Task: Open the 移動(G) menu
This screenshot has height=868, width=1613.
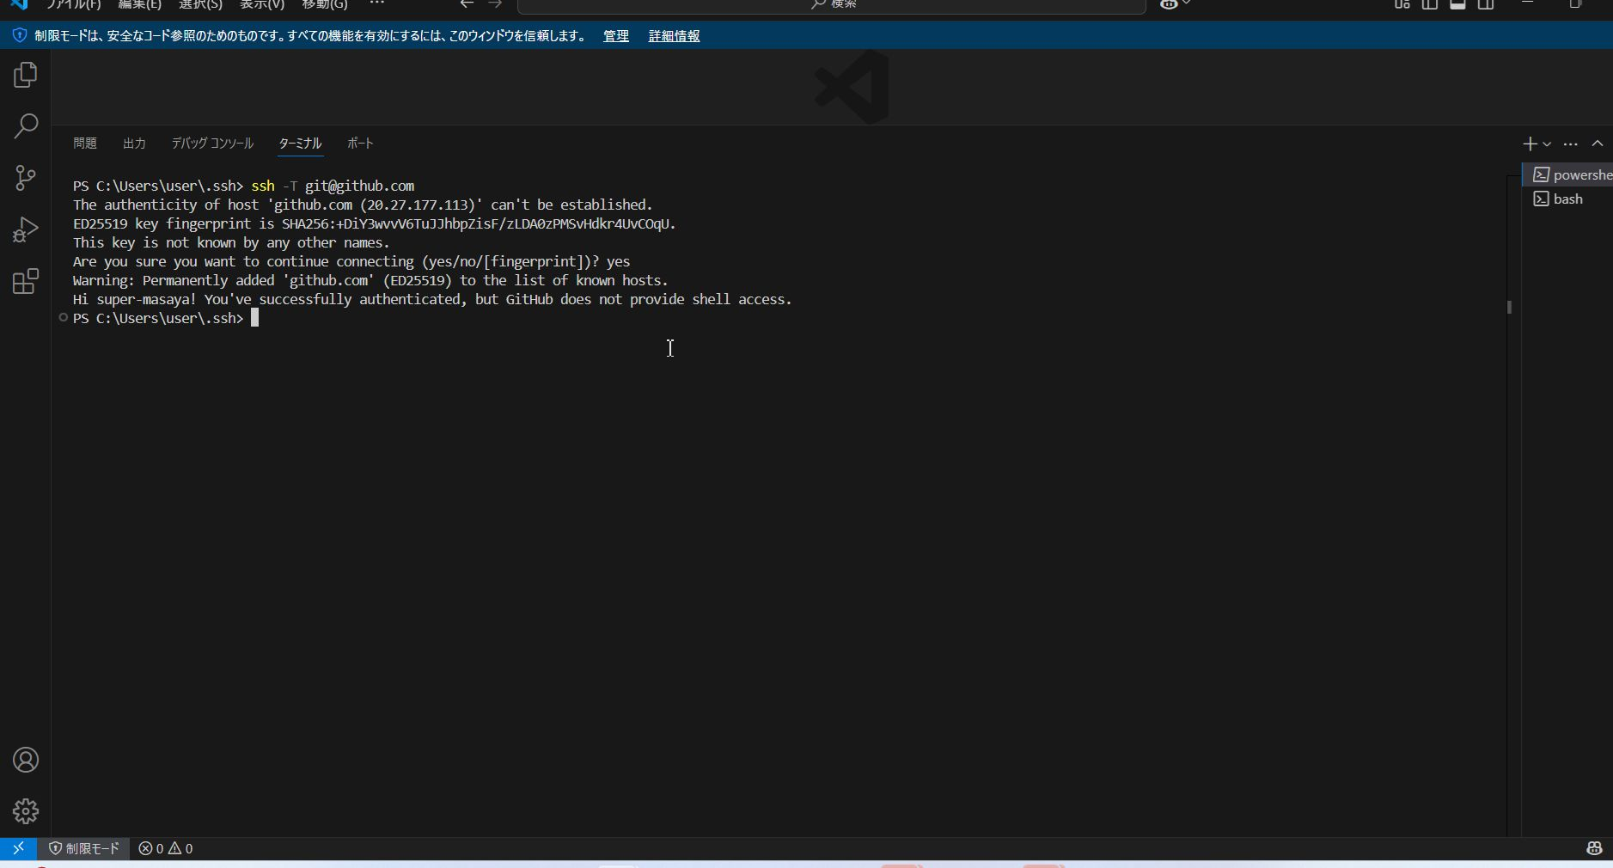Action: [x=325, y=4]
